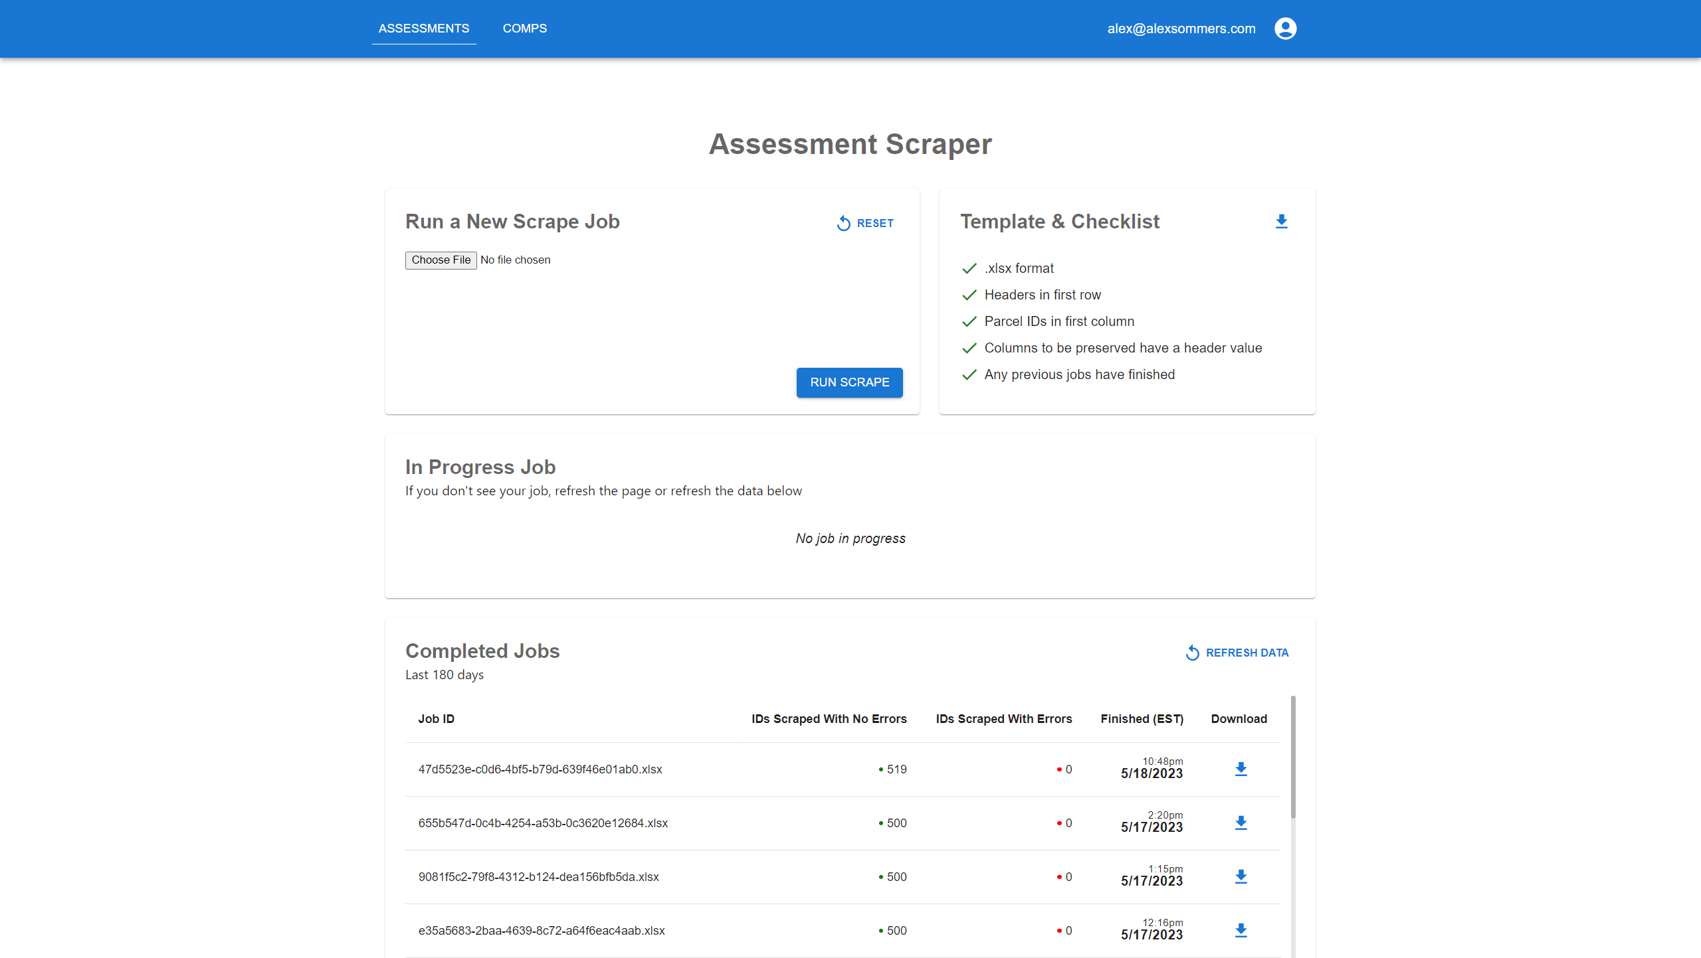Click the REFRESH DATA text link
This screenshot has height=958, width=1701.
pos(1247,653)
